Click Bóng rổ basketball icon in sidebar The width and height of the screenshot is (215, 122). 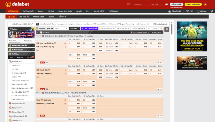point(10,108)
